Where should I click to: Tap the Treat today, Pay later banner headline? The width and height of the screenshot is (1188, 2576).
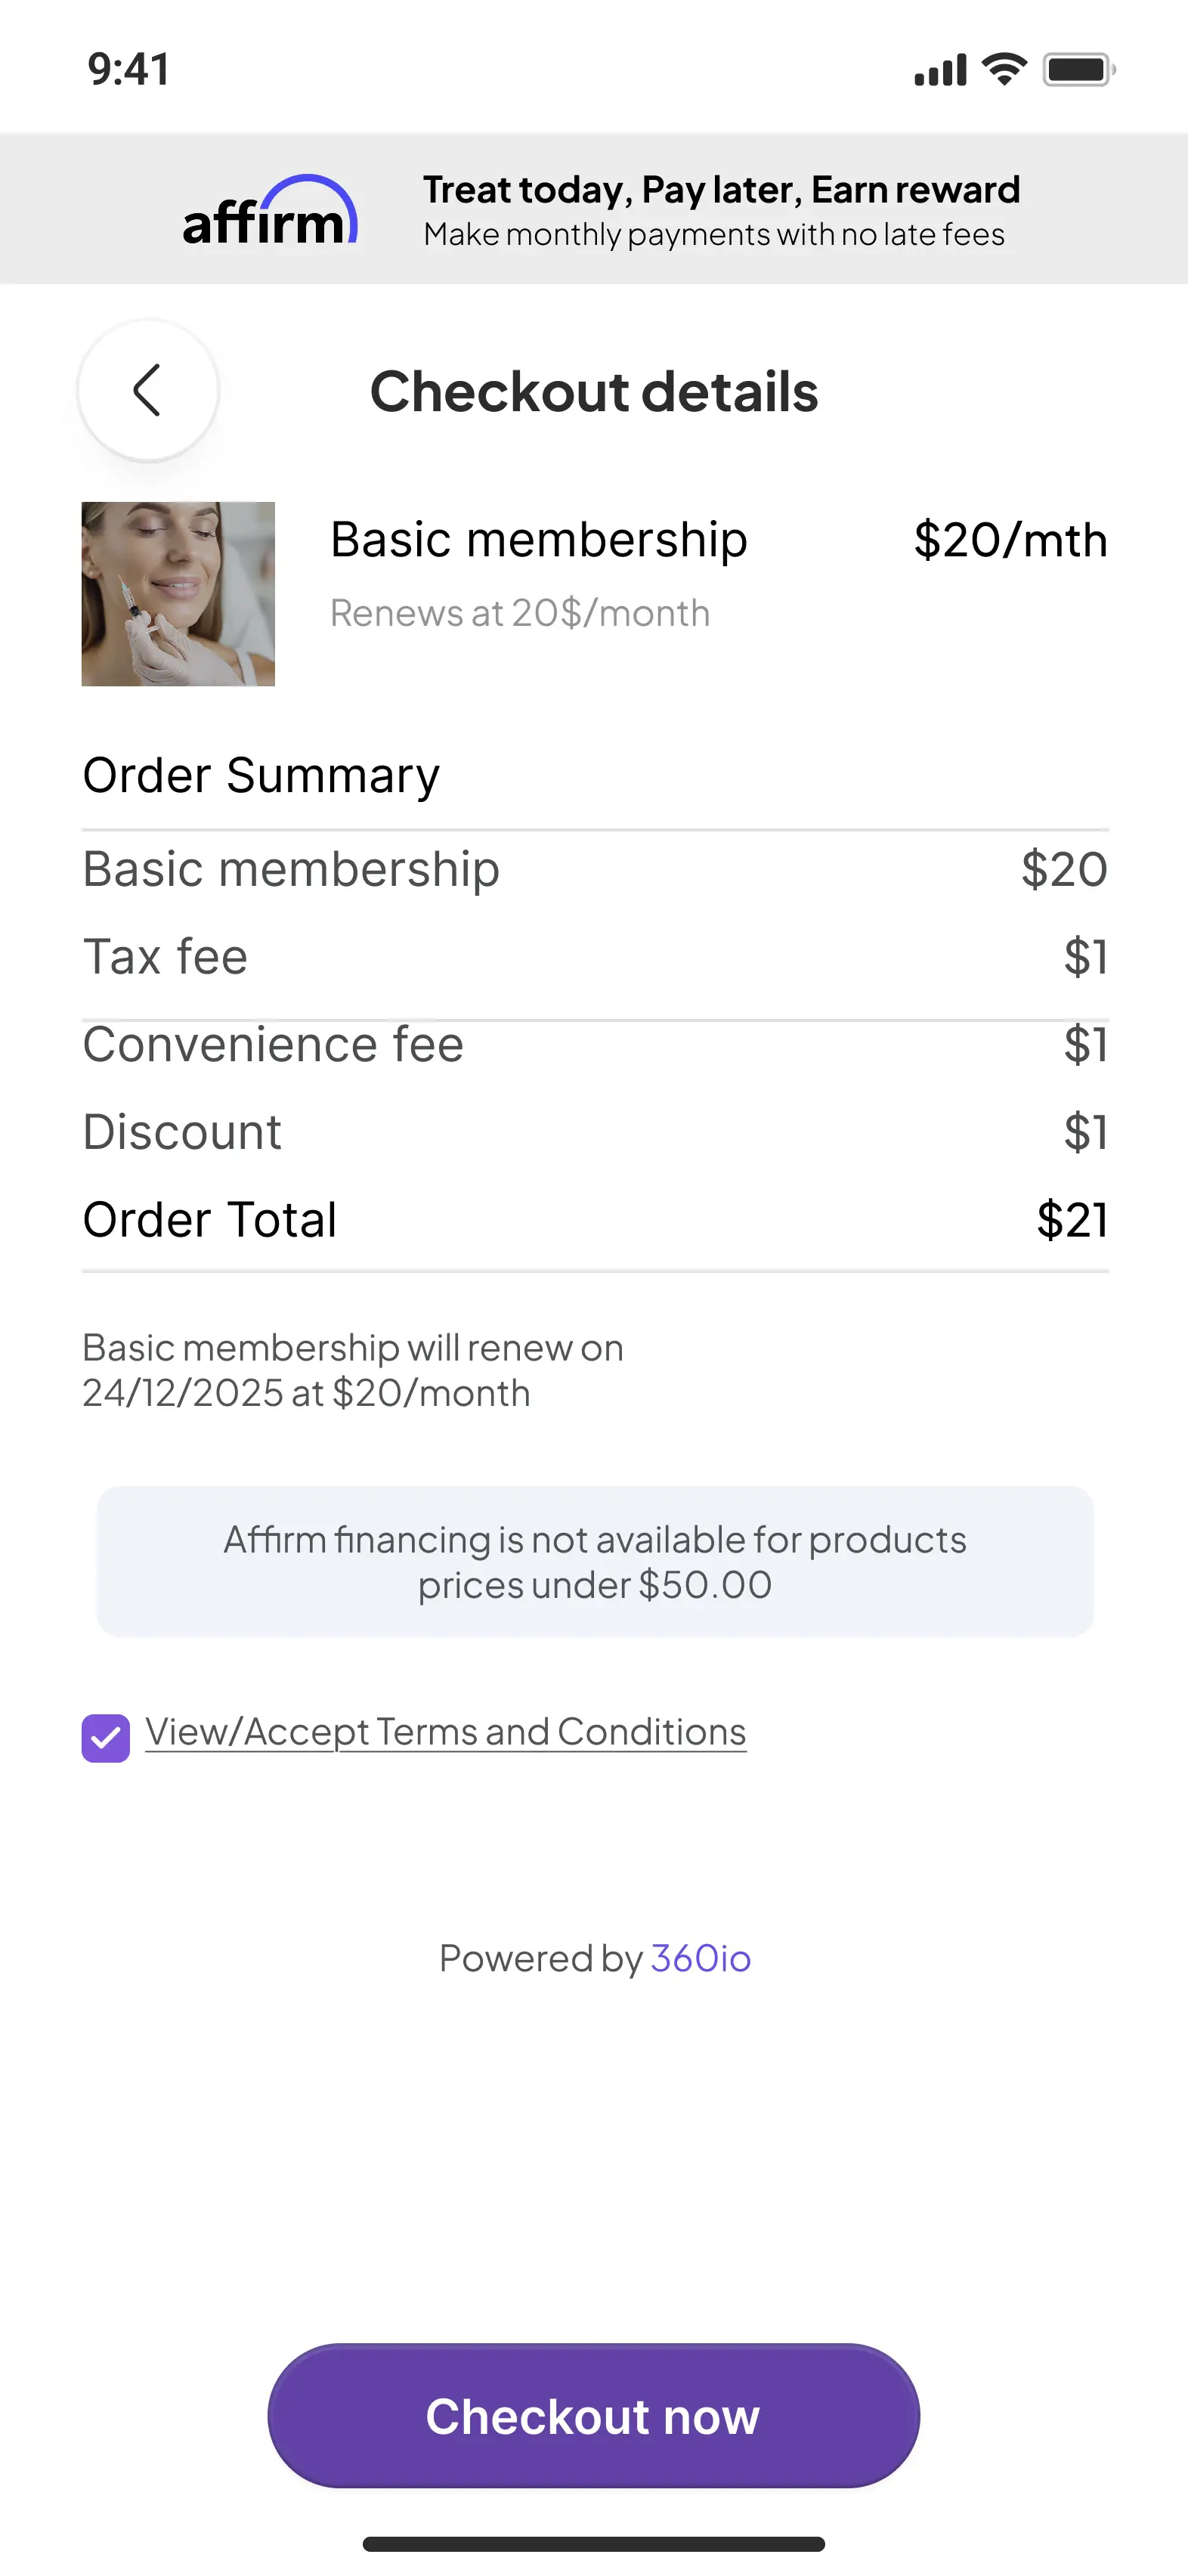coord(721,189)
